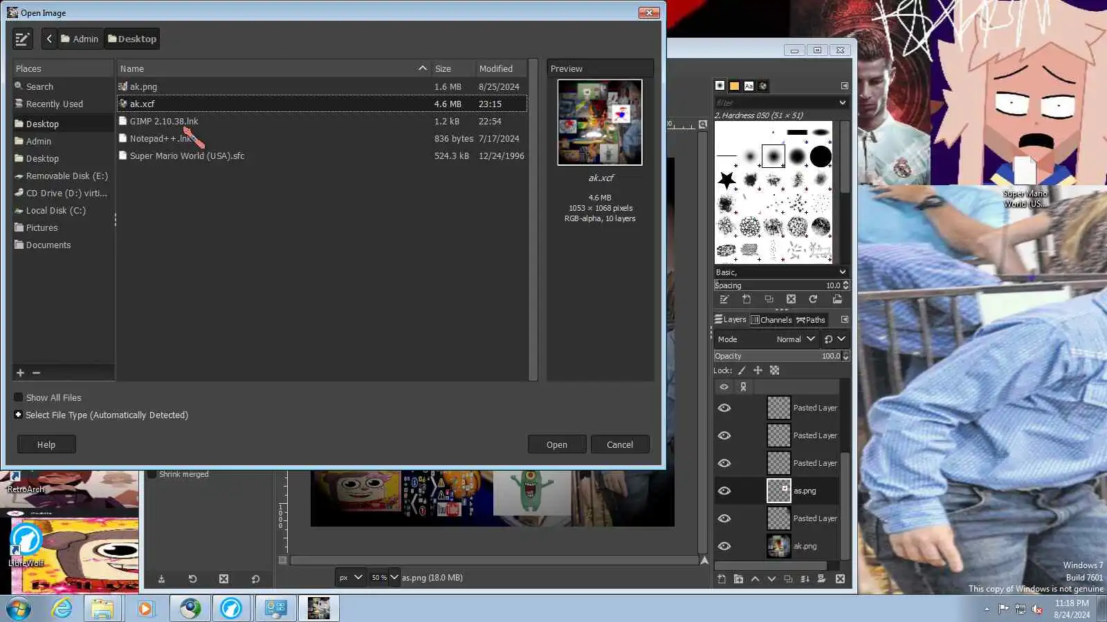Navigate to Admin in the path bar
1107x622 pixels.
80,39
